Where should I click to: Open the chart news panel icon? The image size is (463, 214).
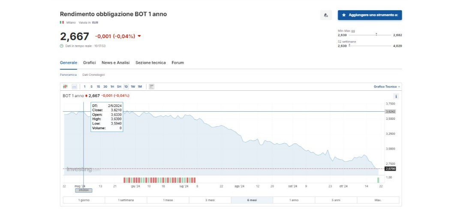[151, 86]
